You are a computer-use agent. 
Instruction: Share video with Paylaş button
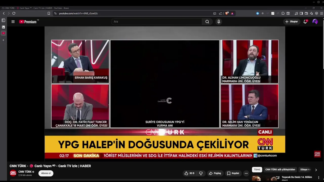click(215, 173)
